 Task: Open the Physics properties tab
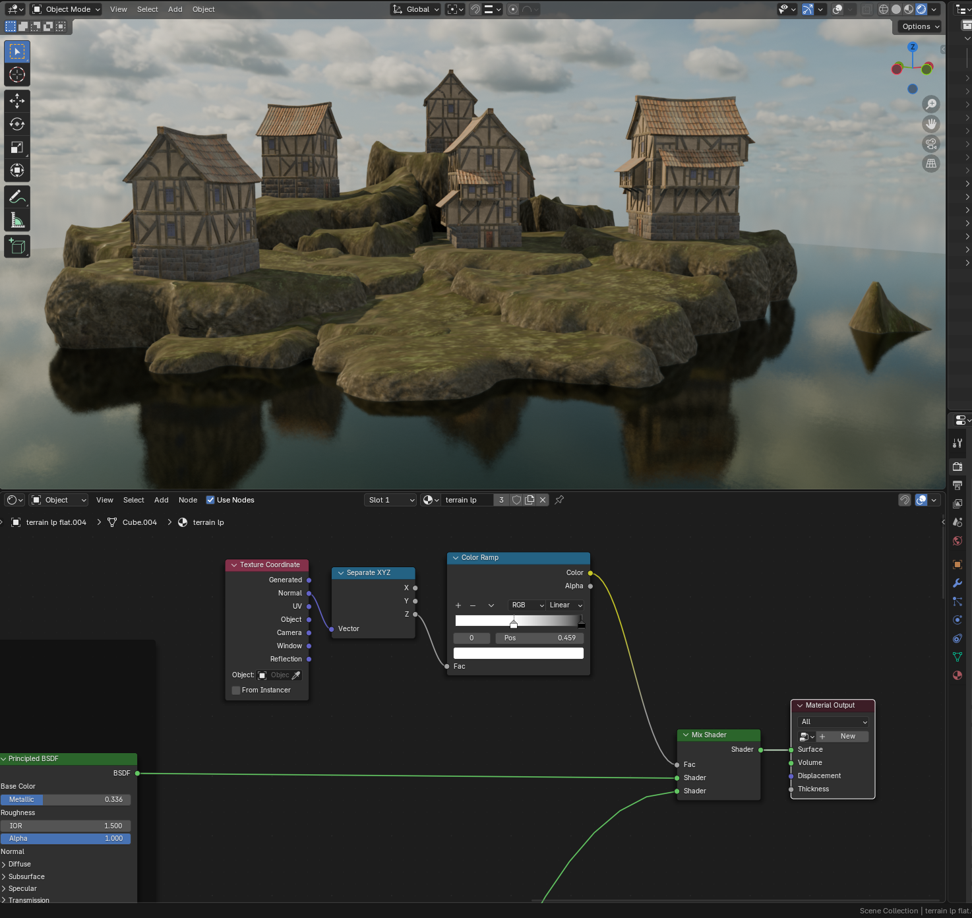957,620
